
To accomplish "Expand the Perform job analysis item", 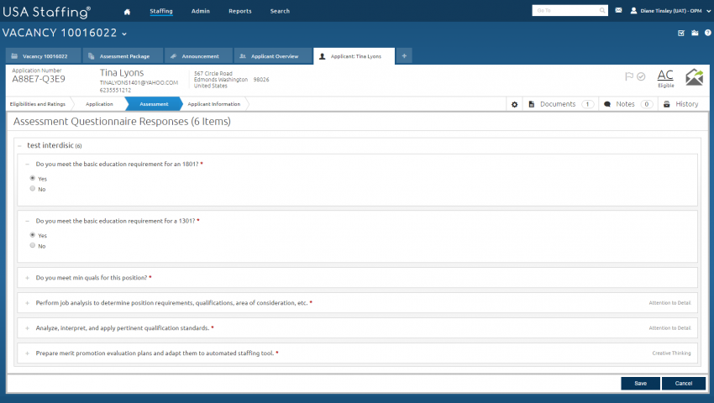I will (x=28, y=303).
